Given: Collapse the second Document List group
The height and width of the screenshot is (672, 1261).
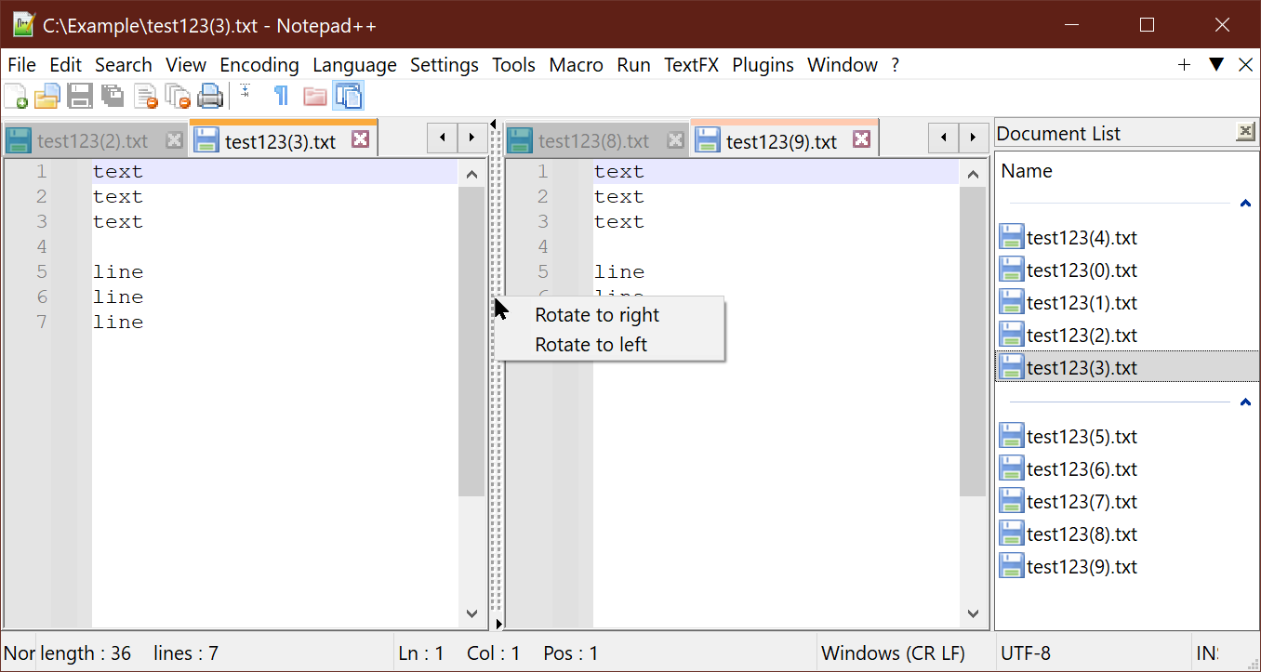Looking at the screenshot, I should 1245,402.
